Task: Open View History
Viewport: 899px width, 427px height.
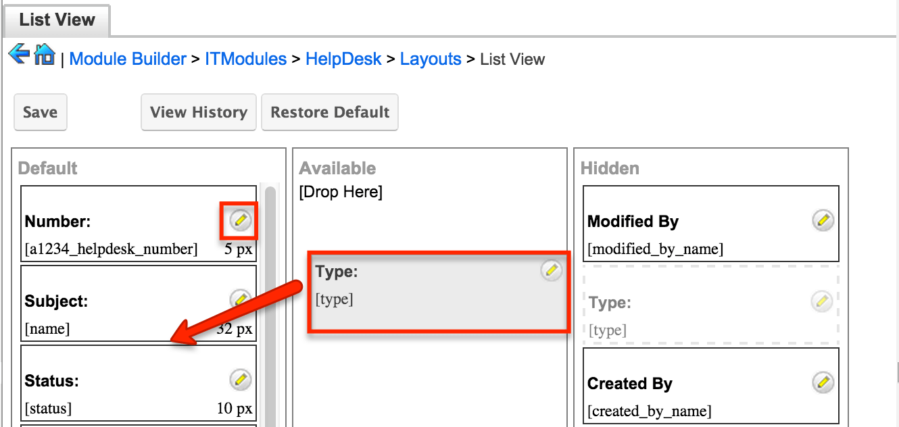Action: [x=198, y=111]
